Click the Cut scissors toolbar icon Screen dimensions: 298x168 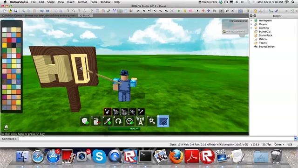(x=23, y=11)
